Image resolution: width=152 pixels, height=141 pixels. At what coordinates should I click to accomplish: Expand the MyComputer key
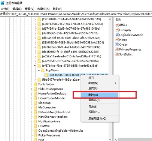point(31,107)
